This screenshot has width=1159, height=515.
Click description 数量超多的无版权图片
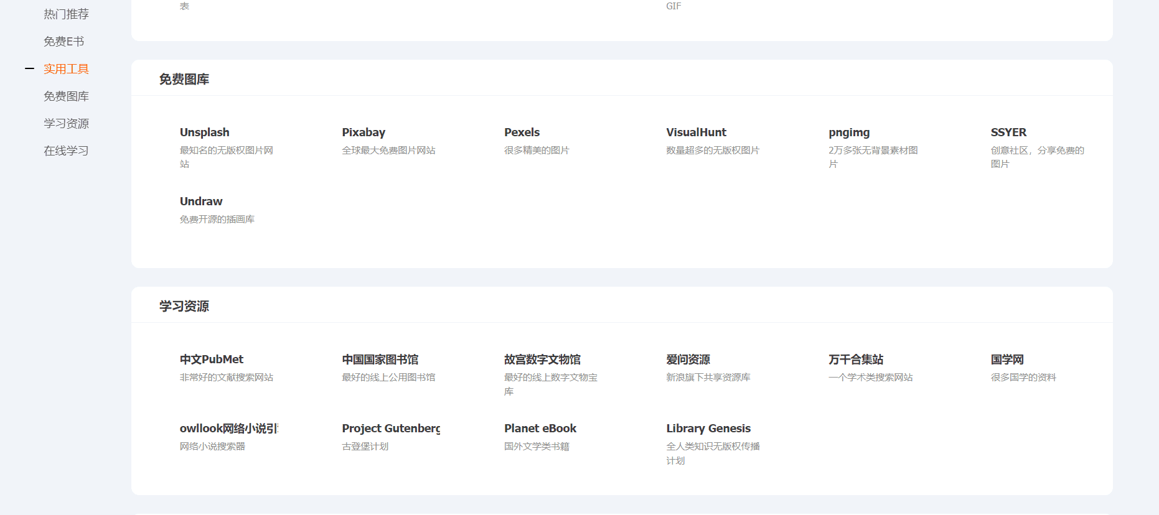click(x=713, y=151)
